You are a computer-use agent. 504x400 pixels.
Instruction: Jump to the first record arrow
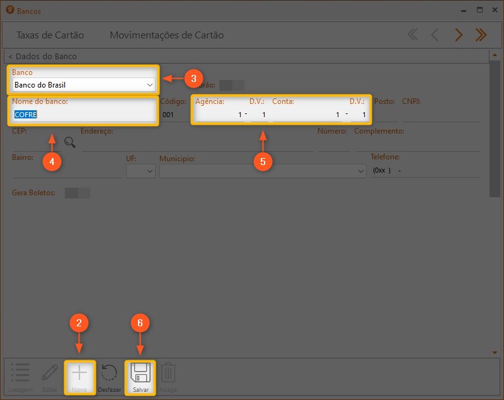413,35
